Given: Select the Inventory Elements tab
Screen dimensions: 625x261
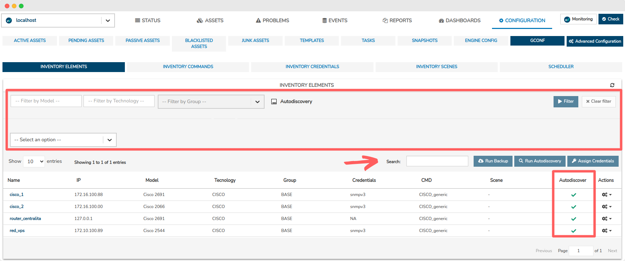Looking at the screenshot, I should point(64,67).
